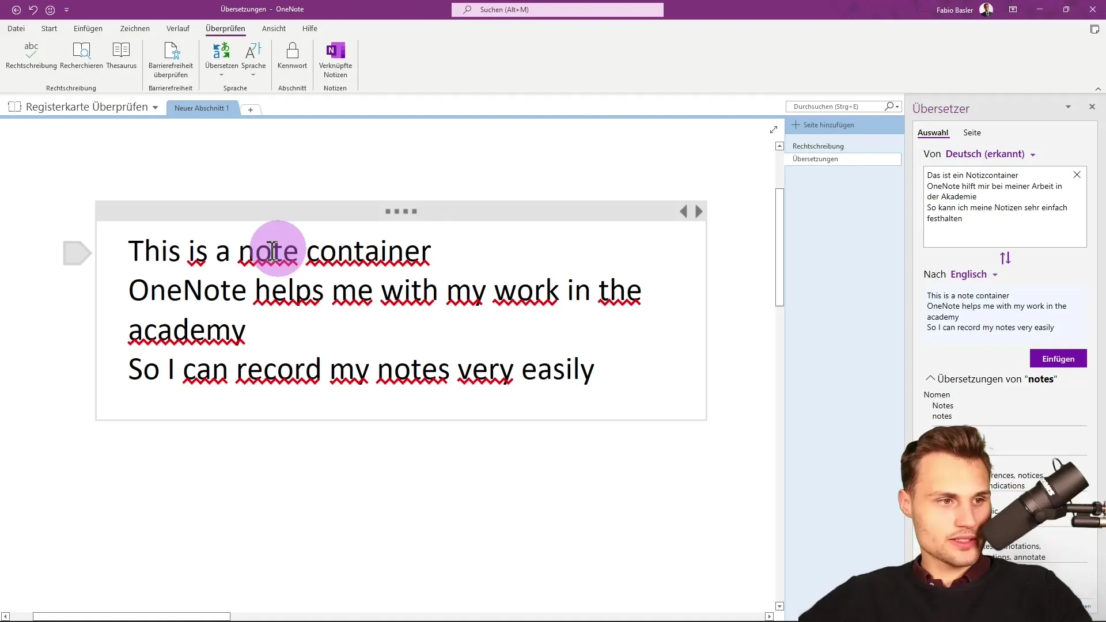Collapse the ribbon with the chevron
Image resolution: width=1106 pixels, height=622 pixels.
(x=1098, y=89)
